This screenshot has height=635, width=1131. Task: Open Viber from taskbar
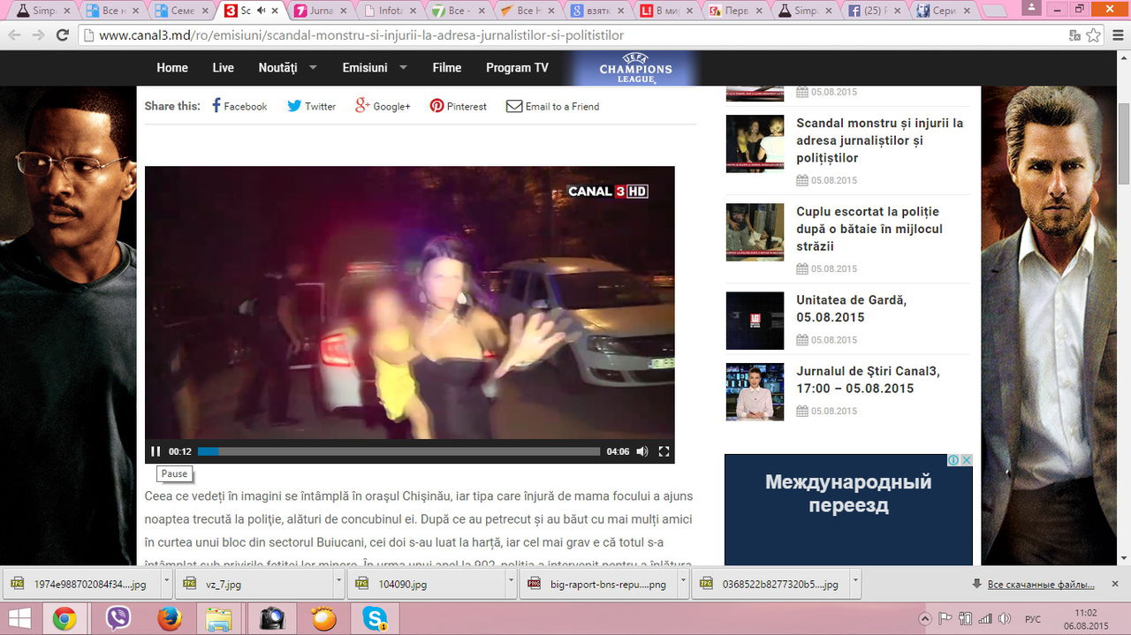click(x=118, y=618)
